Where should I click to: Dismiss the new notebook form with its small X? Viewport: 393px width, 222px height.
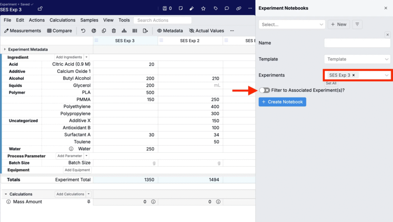(388, 35)
